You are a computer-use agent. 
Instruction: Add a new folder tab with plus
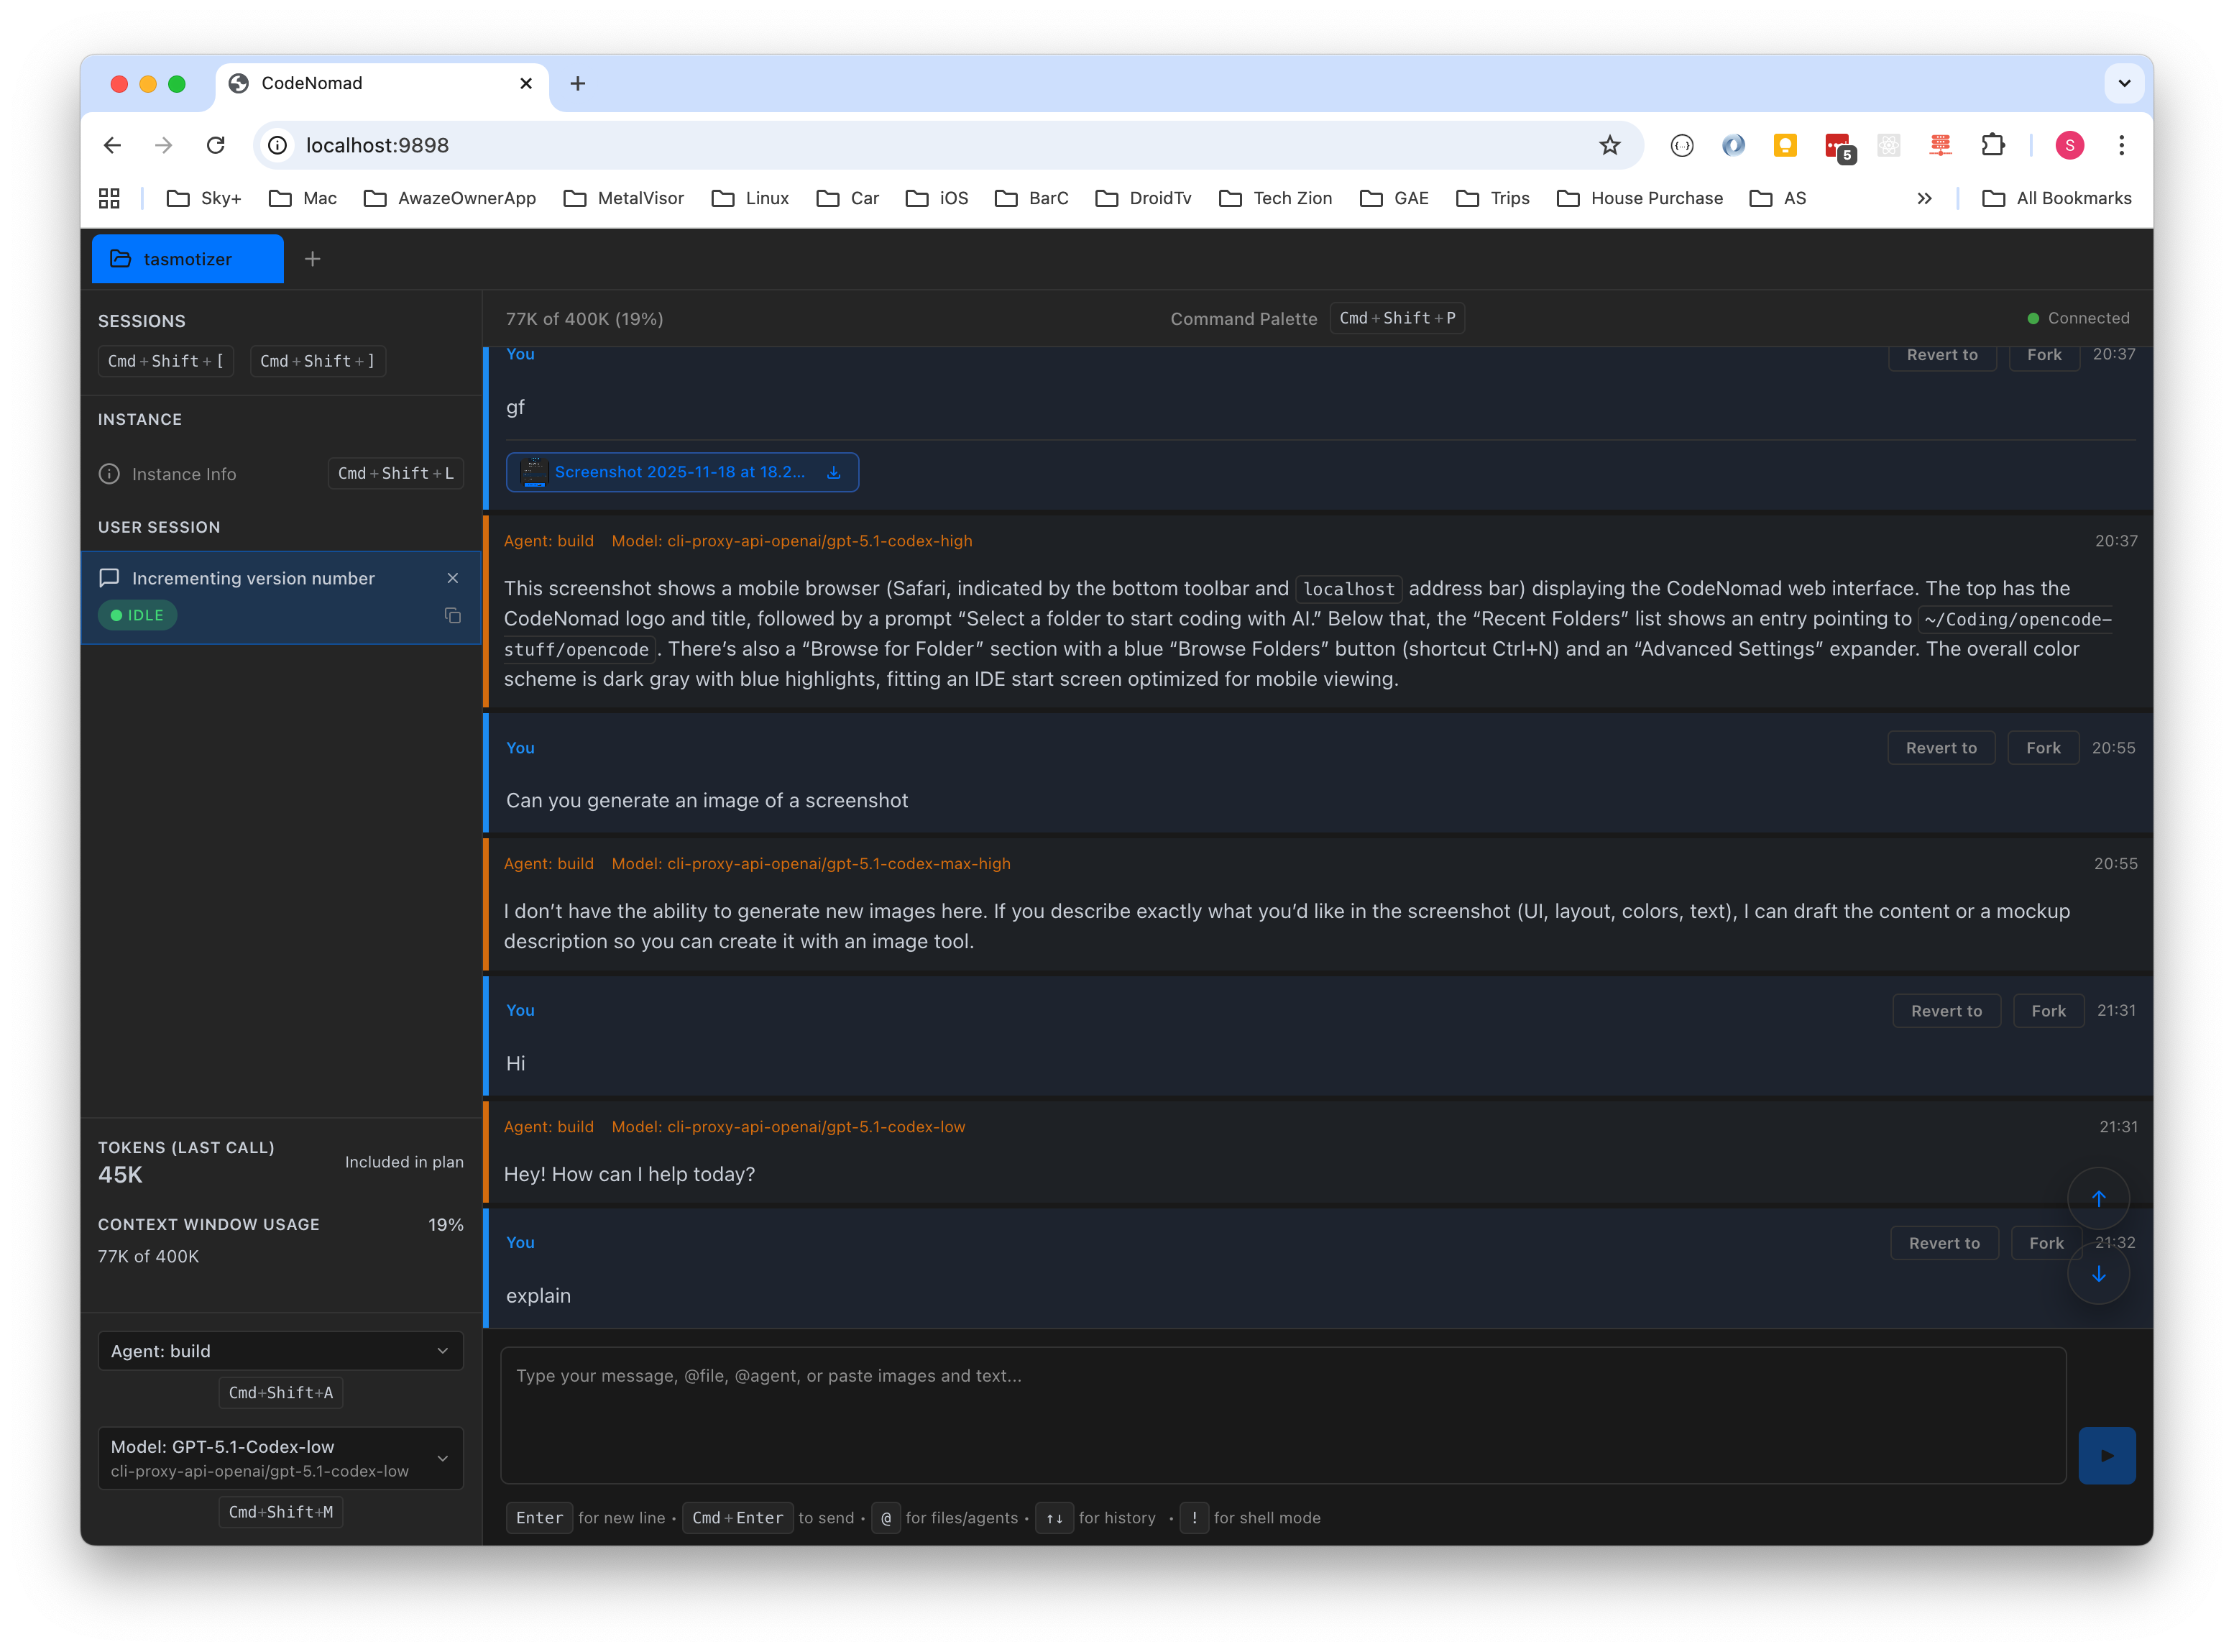tap(312, 259)
